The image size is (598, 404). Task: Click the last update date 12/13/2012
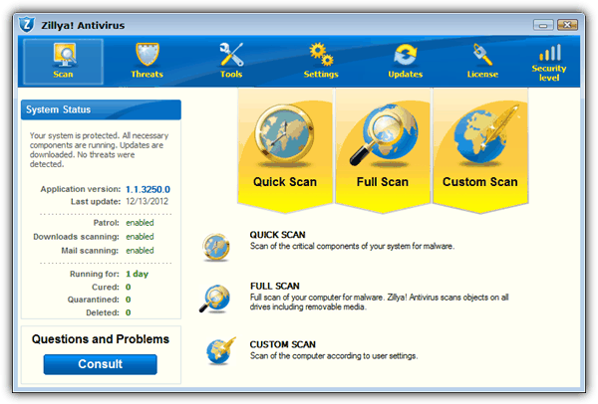tap(148, 201)
